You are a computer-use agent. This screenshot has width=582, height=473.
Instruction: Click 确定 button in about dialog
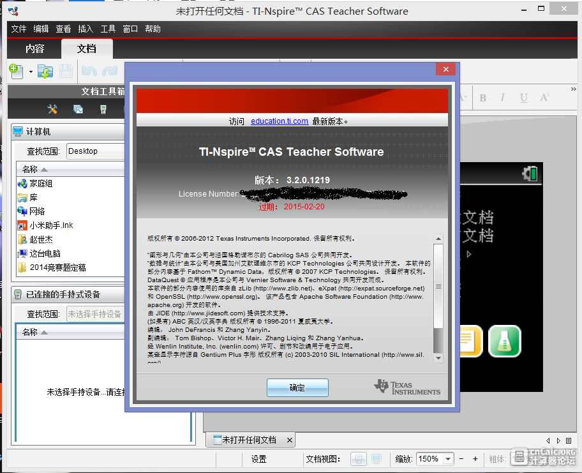297,387
